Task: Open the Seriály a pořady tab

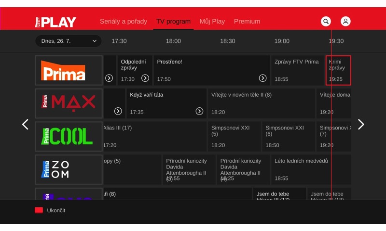Action: (124, 21)
